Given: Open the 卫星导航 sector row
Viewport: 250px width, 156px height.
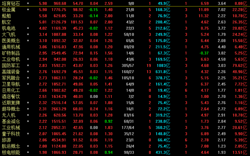Looking at the screenshot, I should [11, 84].
